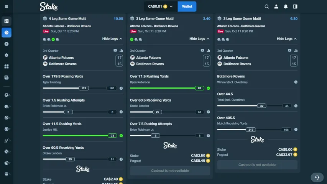Click the 3.40 odds value

pos(207,18)
